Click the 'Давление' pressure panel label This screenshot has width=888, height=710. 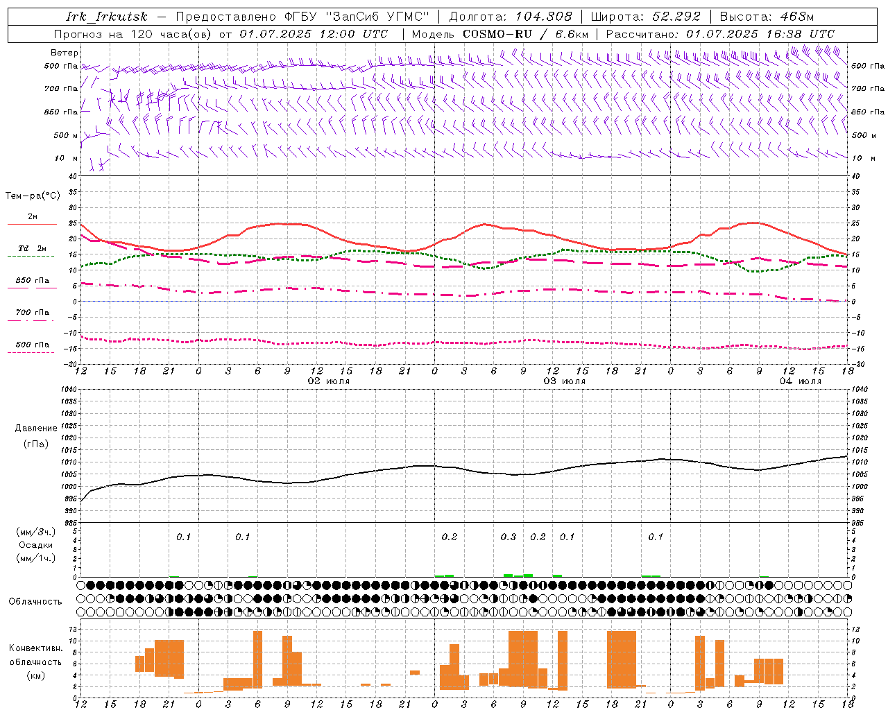[36, 428]
